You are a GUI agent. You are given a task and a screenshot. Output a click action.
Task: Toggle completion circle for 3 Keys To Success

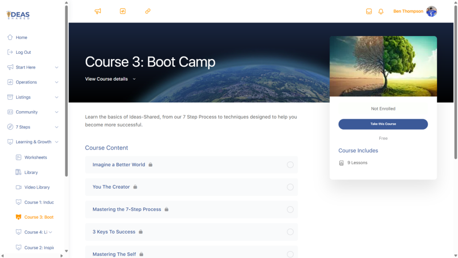pyautogui.click(x=290, y=232)
